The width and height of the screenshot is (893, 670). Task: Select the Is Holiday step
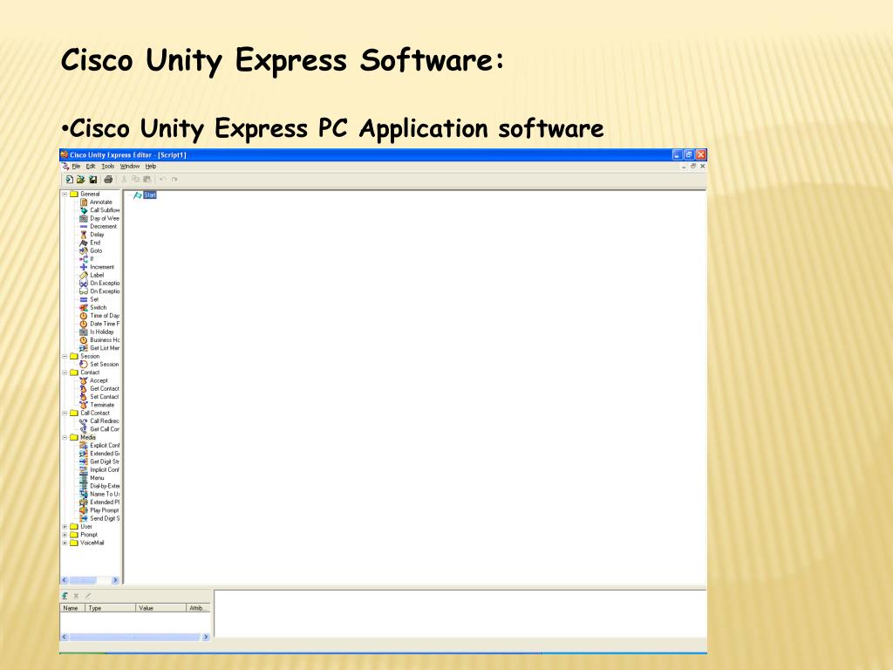pos(97,332)
